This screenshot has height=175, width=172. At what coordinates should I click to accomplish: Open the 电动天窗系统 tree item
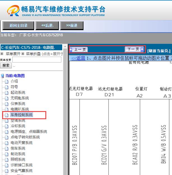point(22,143)
